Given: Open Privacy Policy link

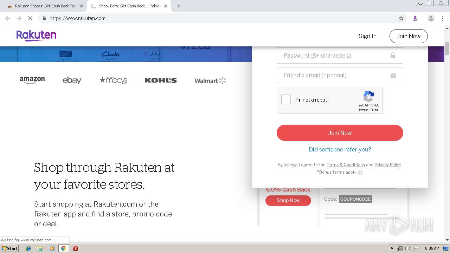Looking at the screenshot, I should pyautogui.click(x=387, y=165).
